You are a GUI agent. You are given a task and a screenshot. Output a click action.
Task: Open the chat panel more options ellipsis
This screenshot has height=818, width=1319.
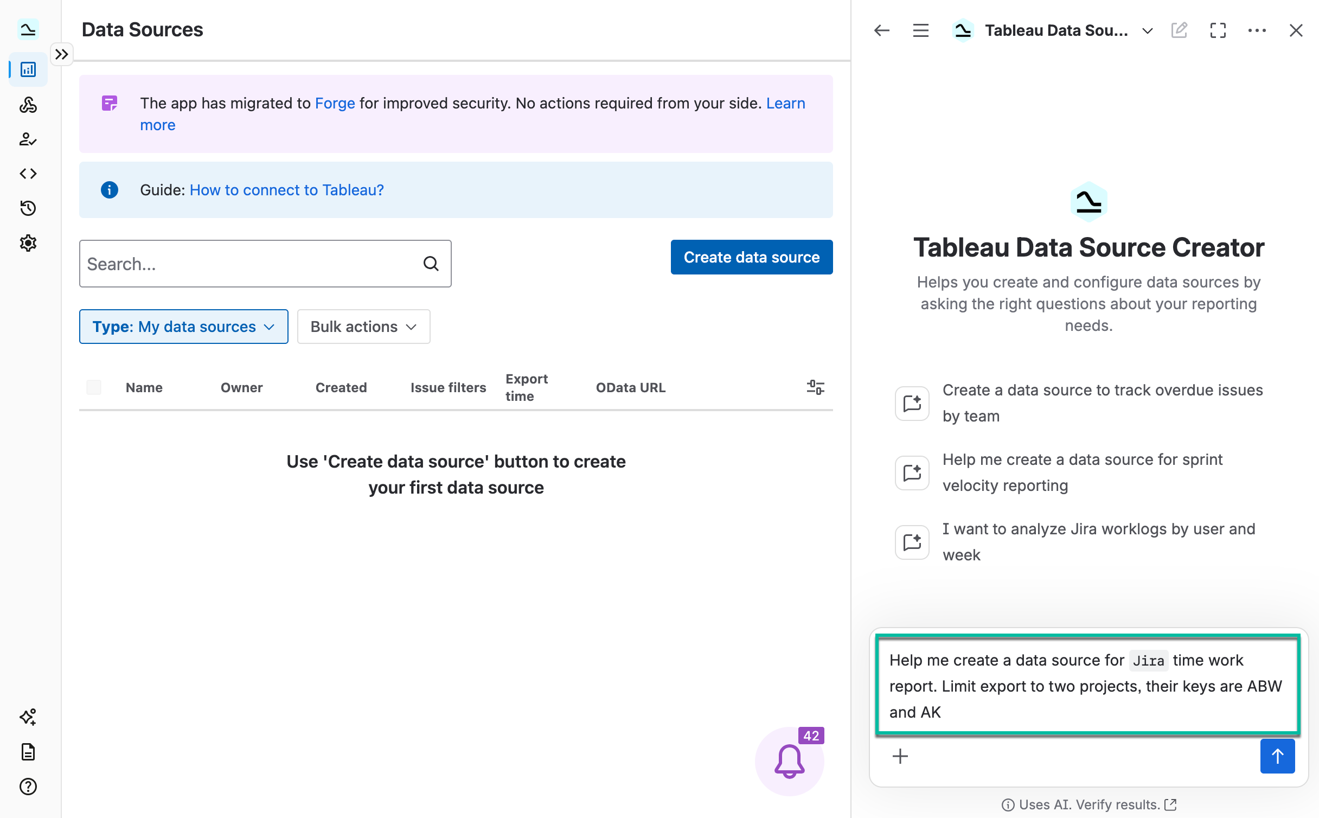tap(1257, 30)
